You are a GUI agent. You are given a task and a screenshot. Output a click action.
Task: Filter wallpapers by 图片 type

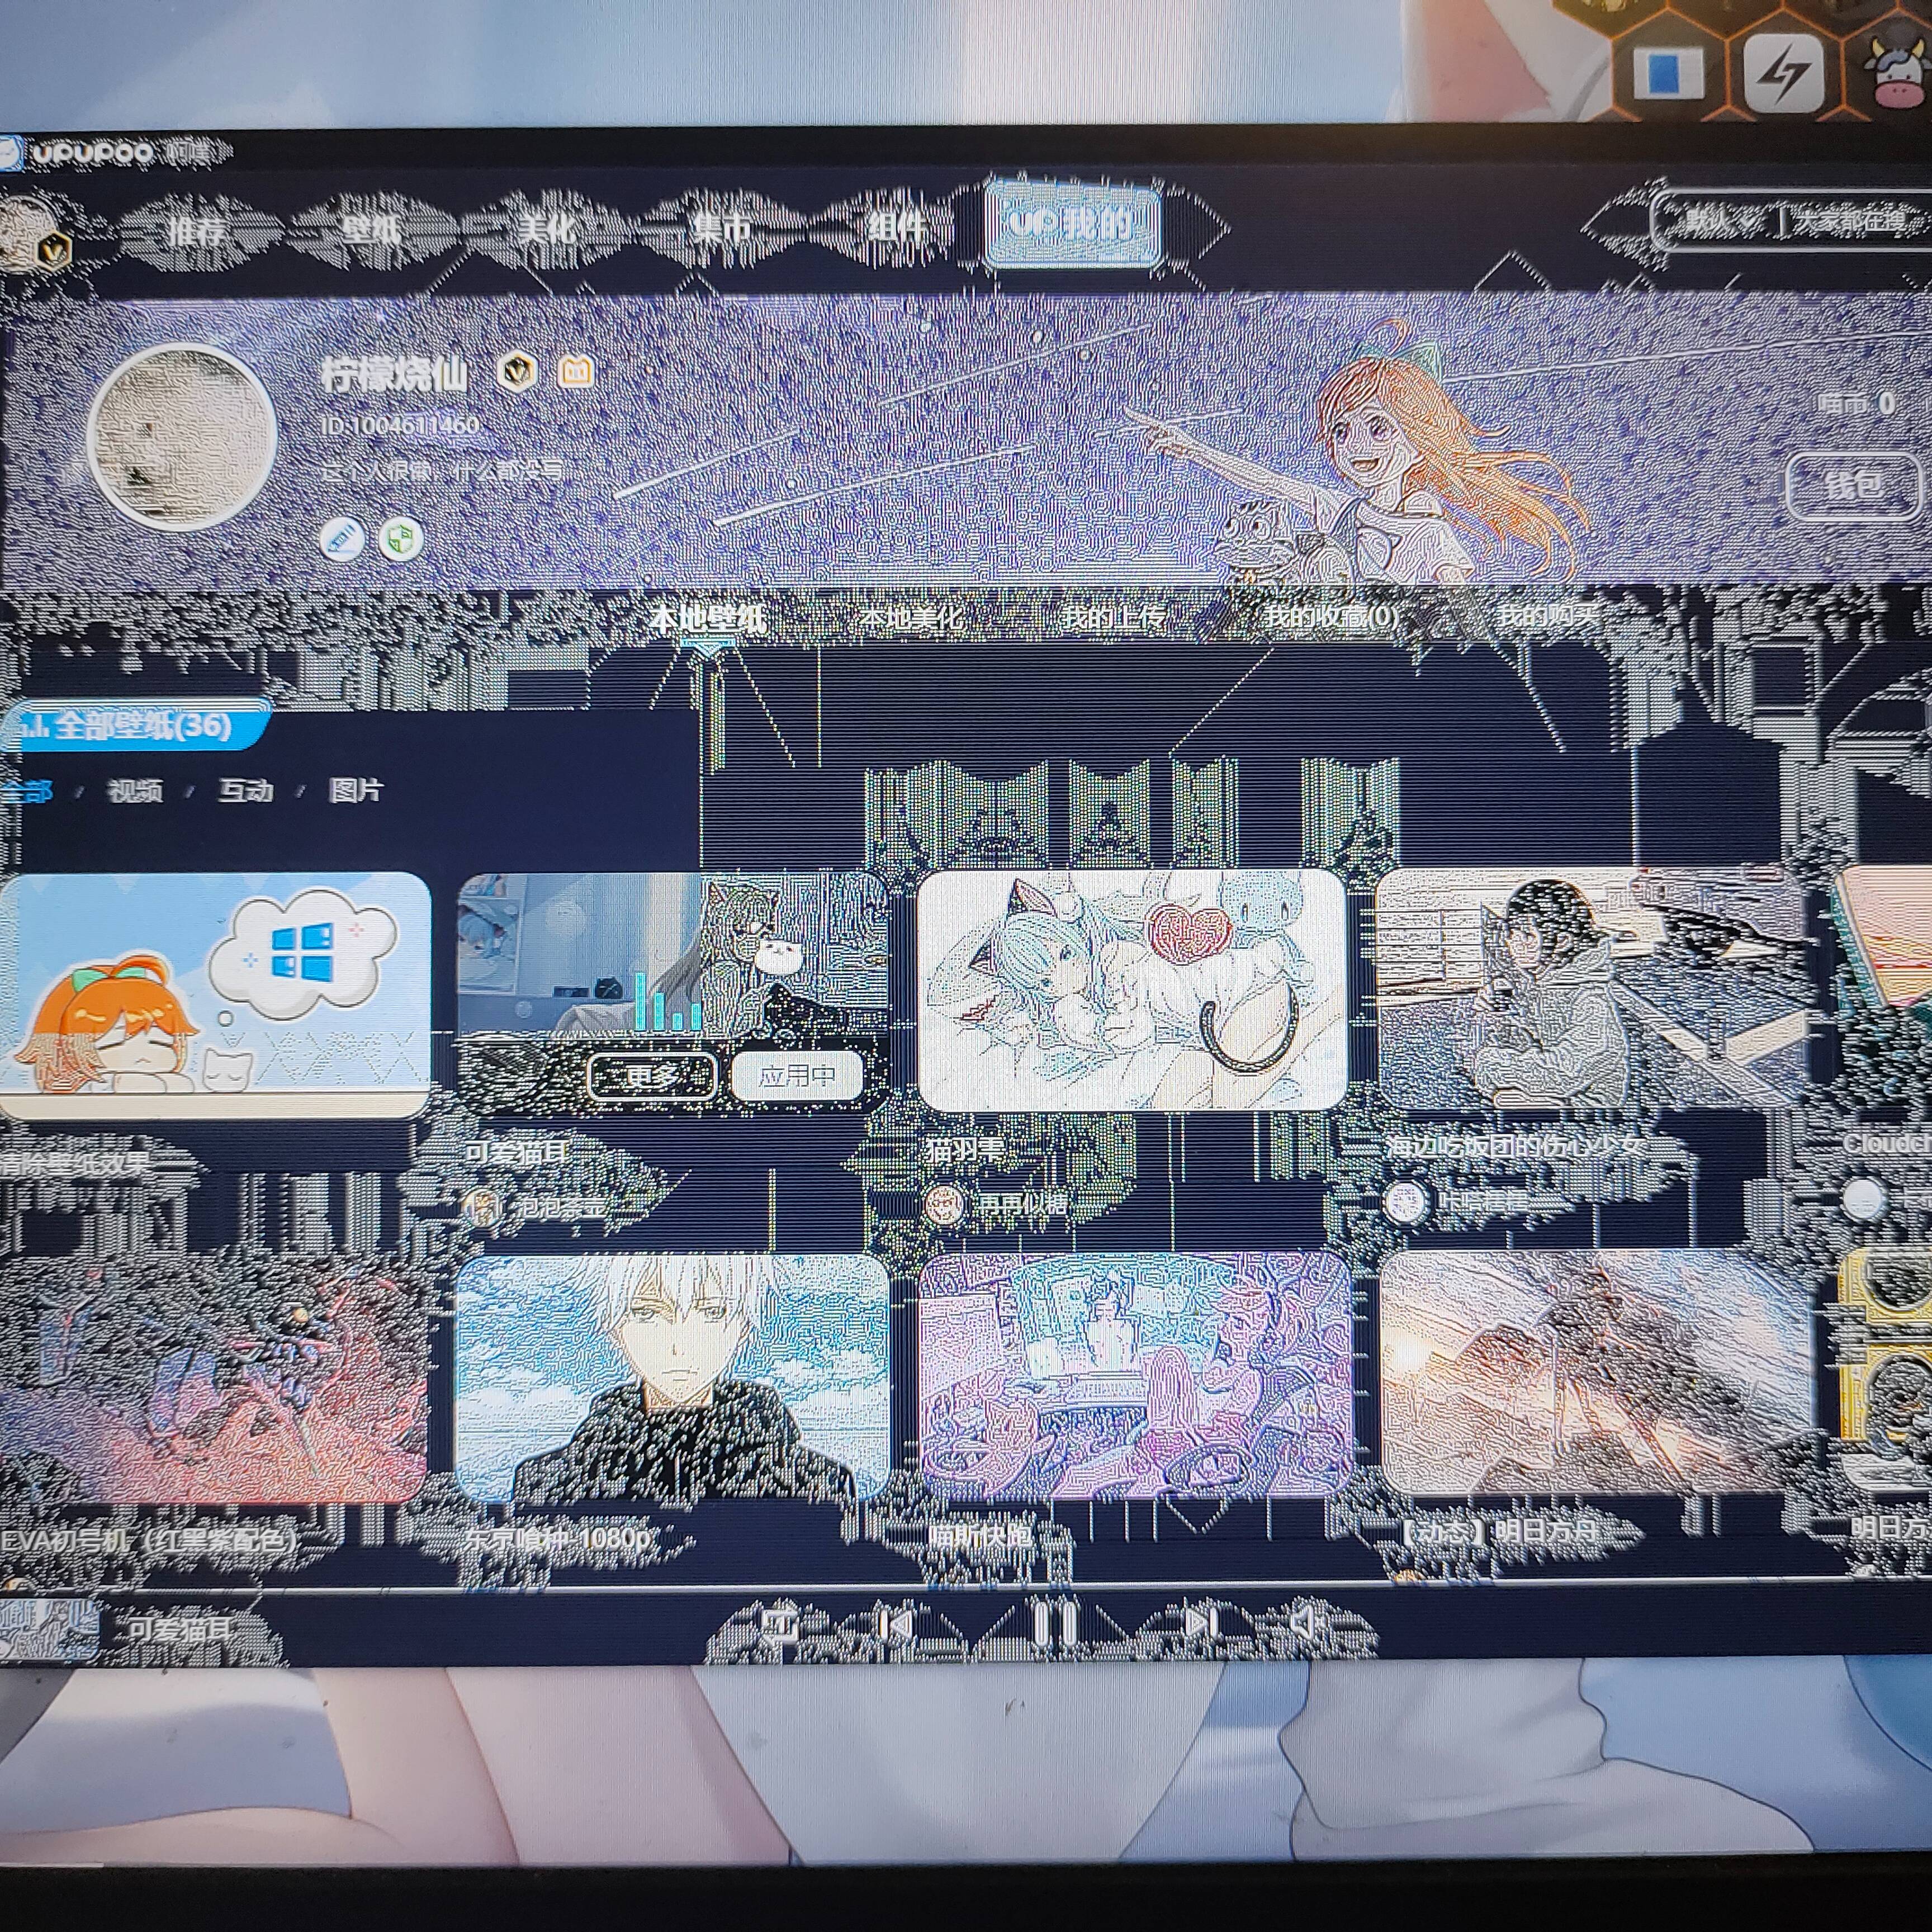[x=355, y=791]
